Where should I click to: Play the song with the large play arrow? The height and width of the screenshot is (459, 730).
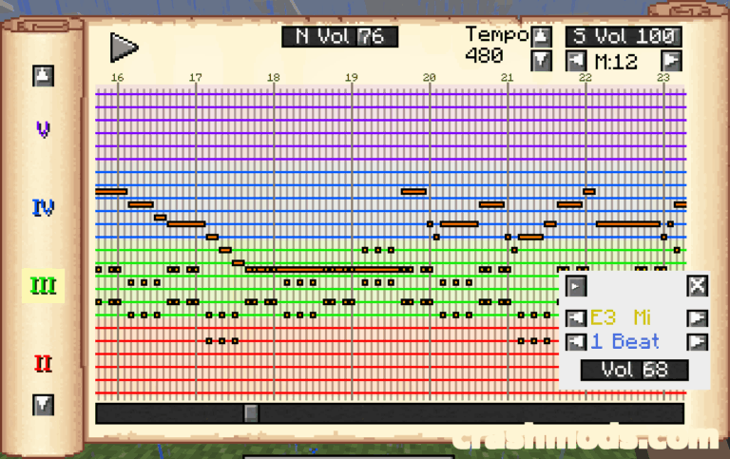click(x=124, y=47)
